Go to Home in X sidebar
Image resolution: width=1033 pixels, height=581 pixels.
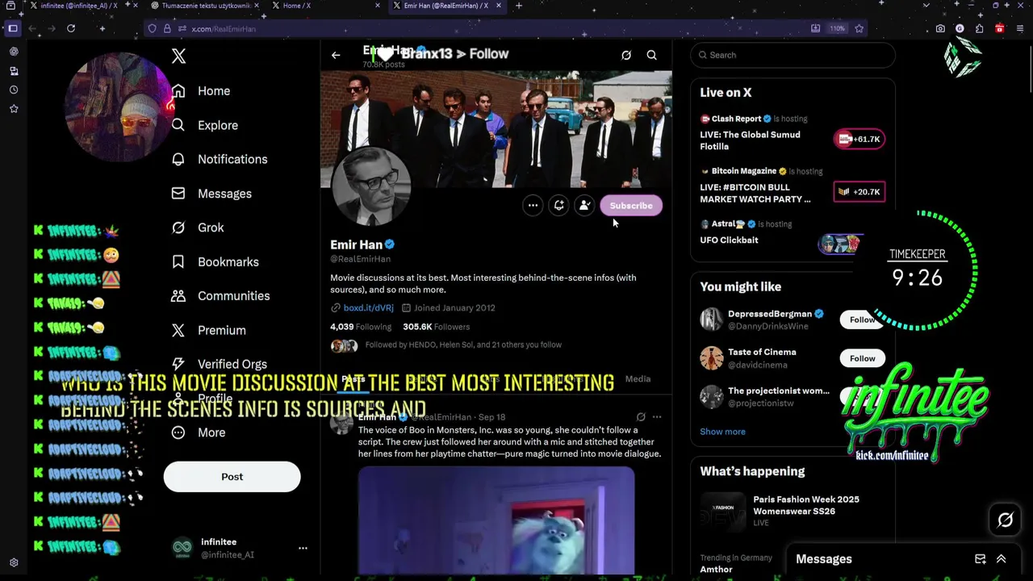point(201,91)
